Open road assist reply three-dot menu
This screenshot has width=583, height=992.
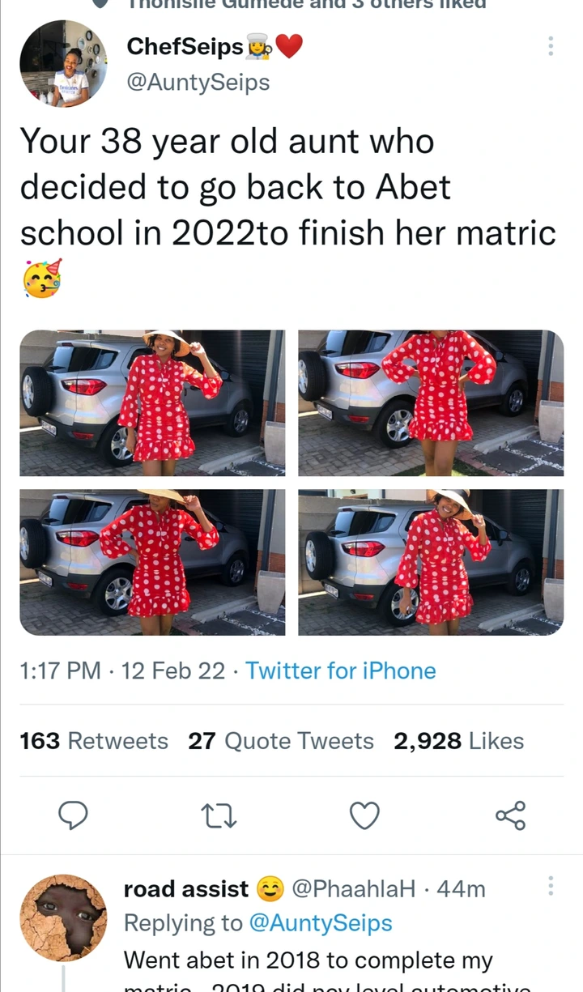[551, 886]
